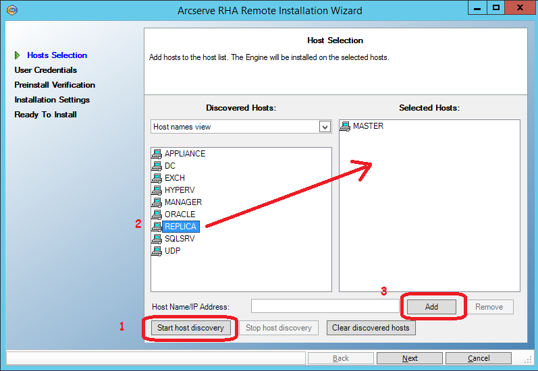Open the Host names view dropdown arrow
The image size is (538, 371).
[x=325, y=127]
